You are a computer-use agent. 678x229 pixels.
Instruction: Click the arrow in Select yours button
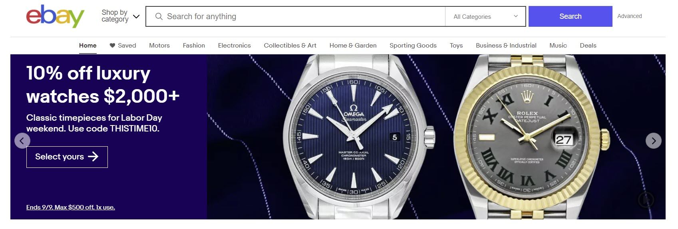pyautogui.click(x=93, y=157)
